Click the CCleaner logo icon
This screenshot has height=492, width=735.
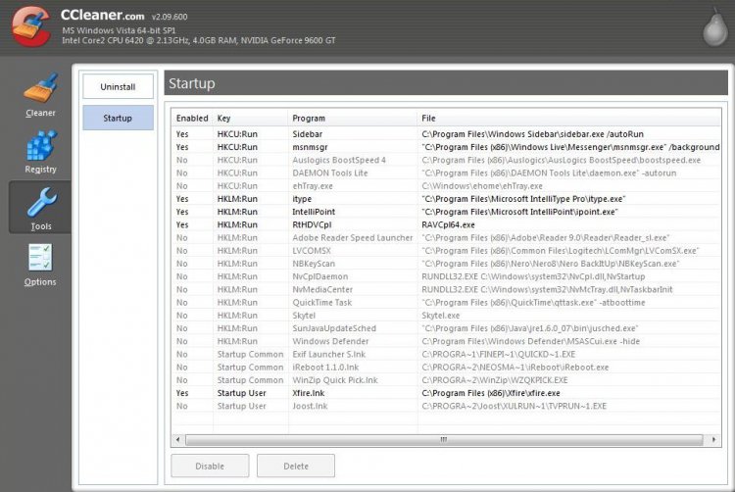(31, 26)
